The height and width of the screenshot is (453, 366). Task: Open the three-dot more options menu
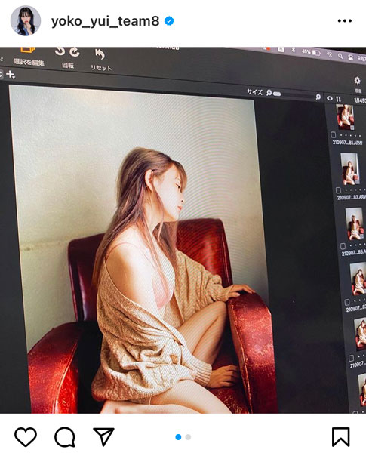(345, 21)
